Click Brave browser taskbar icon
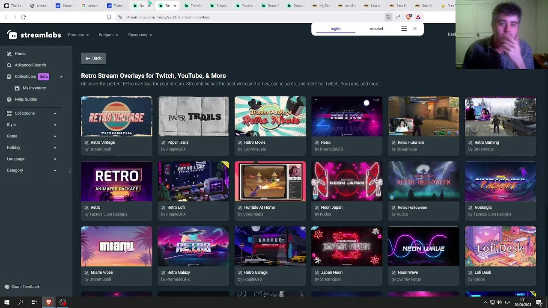The width and height of the screenshot is (548, 308). [49, 302]
